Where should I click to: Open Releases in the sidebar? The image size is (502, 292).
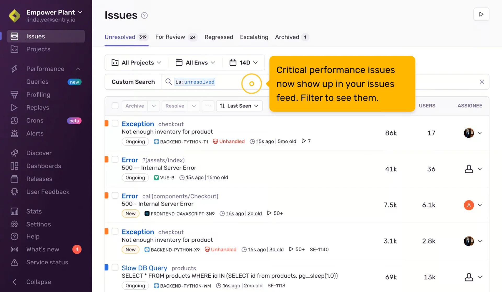click(x=39, y=179)
